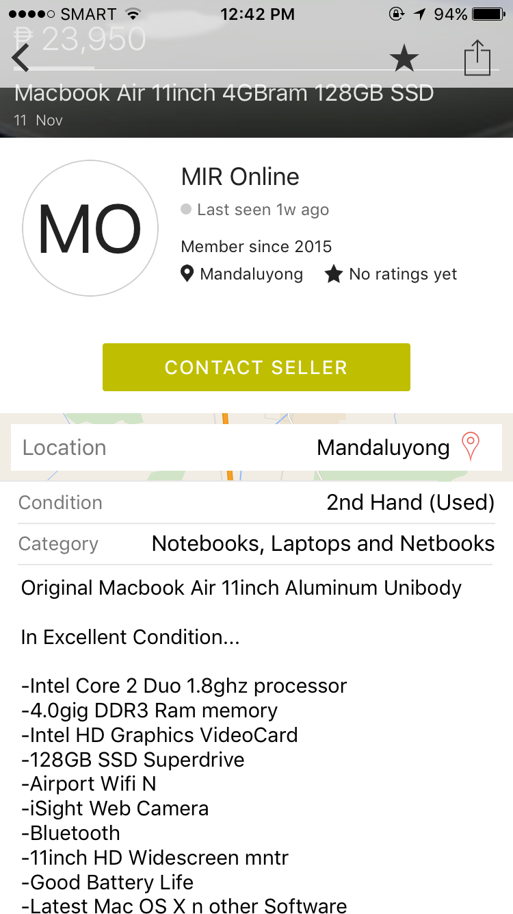Screen dimensions: 513x914
Task: Tap the red map pin icon
Action: [x=471, y=447]
